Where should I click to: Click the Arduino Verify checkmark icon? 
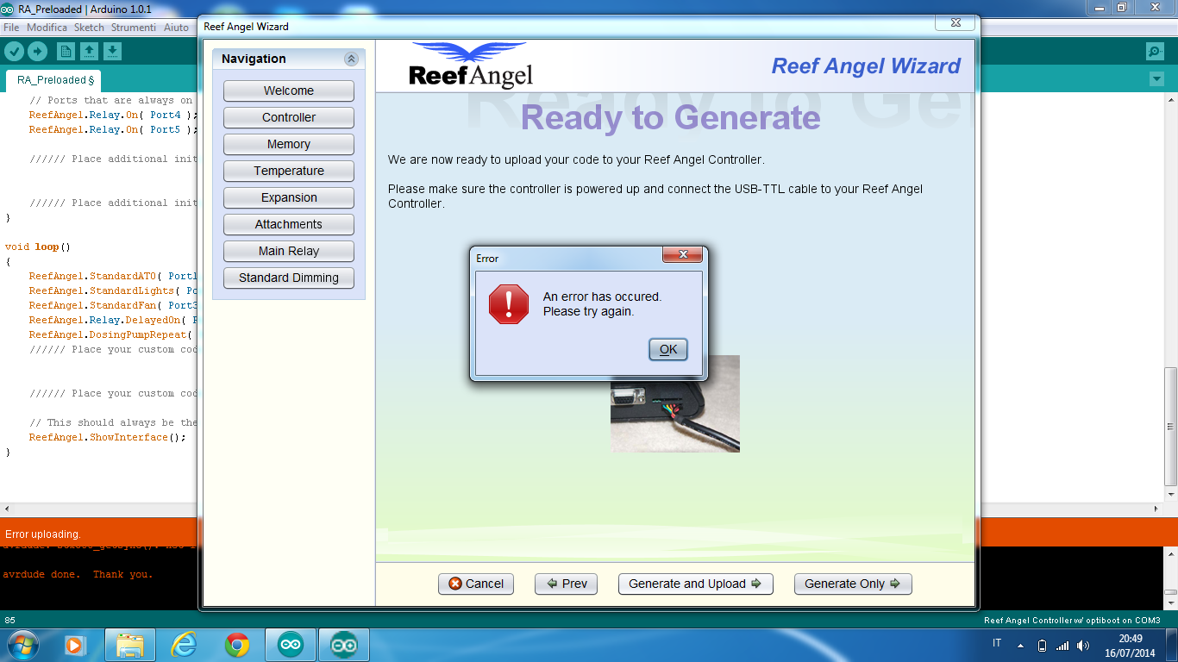[x=14, y=51]
